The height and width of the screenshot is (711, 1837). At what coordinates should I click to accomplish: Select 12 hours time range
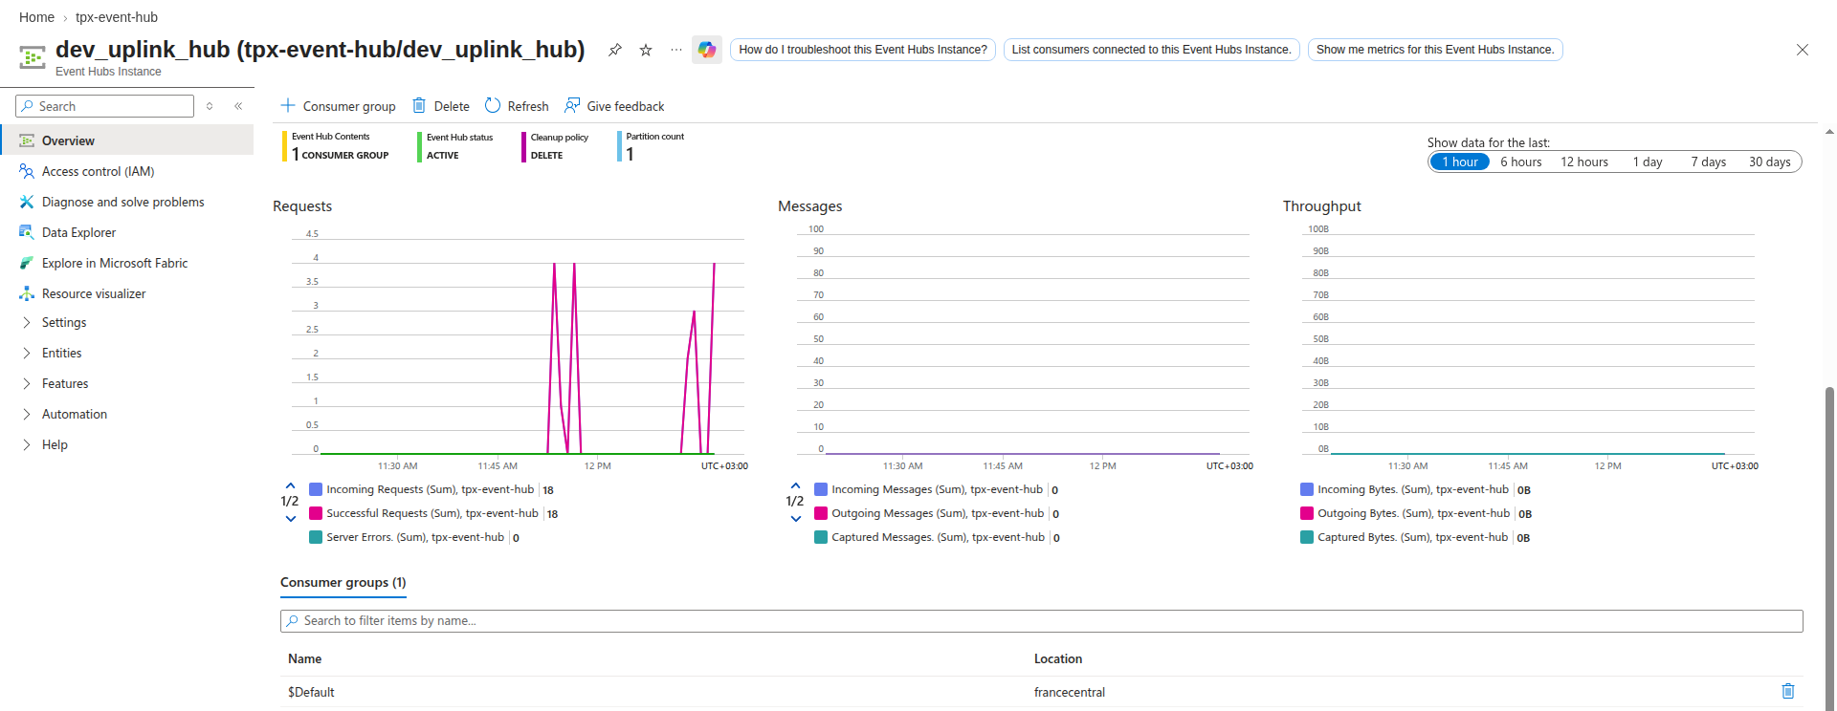1584,162
